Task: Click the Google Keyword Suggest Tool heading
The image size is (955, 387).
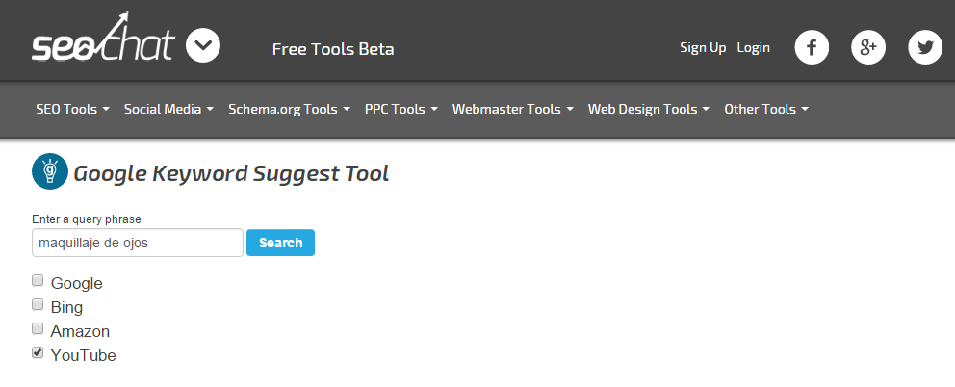Action: (231, 173)
